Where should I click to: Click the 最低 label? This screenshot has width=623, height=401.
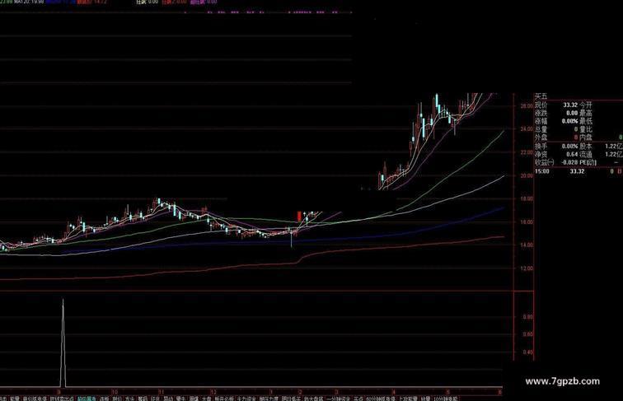586,121
